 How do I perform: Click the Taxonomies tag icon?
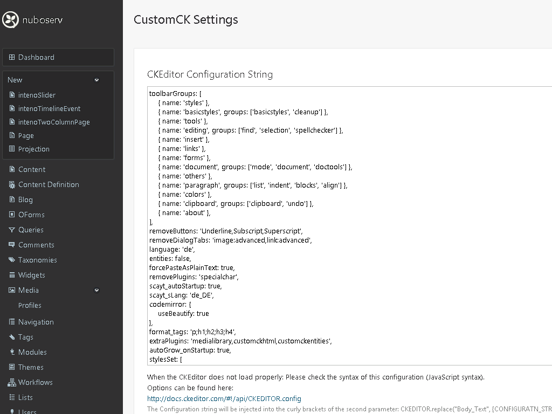tap(12, 260)
